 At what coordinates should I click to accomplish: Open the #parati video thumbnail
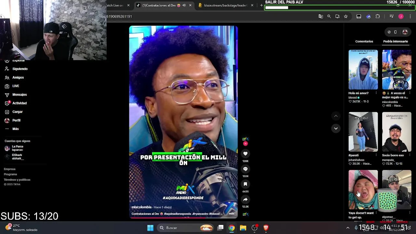pyautogui.click(x=363, y=132)
